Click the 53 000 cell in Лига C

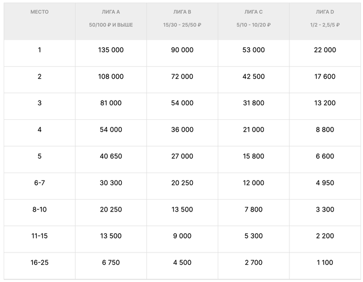coord(254,50)
